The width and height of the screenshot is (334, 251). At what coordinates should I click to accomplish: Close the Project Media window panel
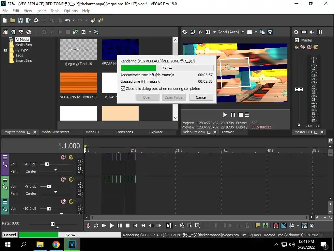click(x=35, y=132)
